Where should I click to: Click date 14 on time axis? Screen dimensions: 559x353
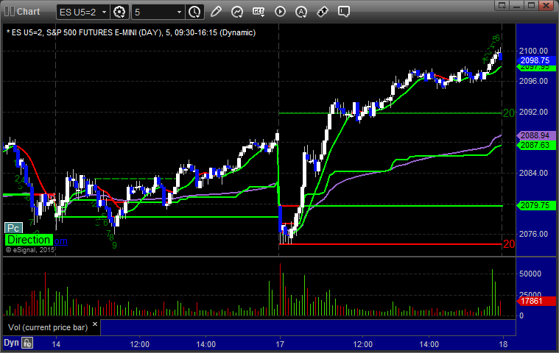point(56,344)
